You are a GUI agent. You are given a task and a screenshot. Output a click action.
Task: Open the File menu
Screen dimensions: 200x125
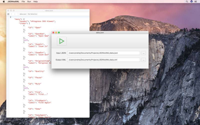click(23, 1)
